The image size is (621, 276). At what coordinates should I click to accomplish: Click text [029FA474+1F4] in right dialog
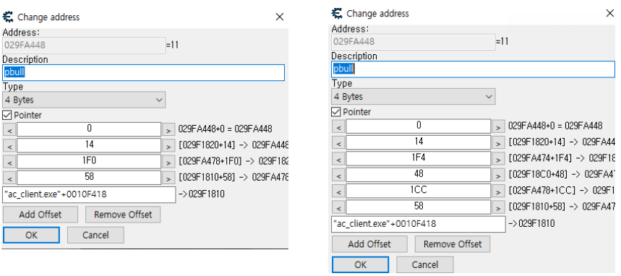point(541,158)
